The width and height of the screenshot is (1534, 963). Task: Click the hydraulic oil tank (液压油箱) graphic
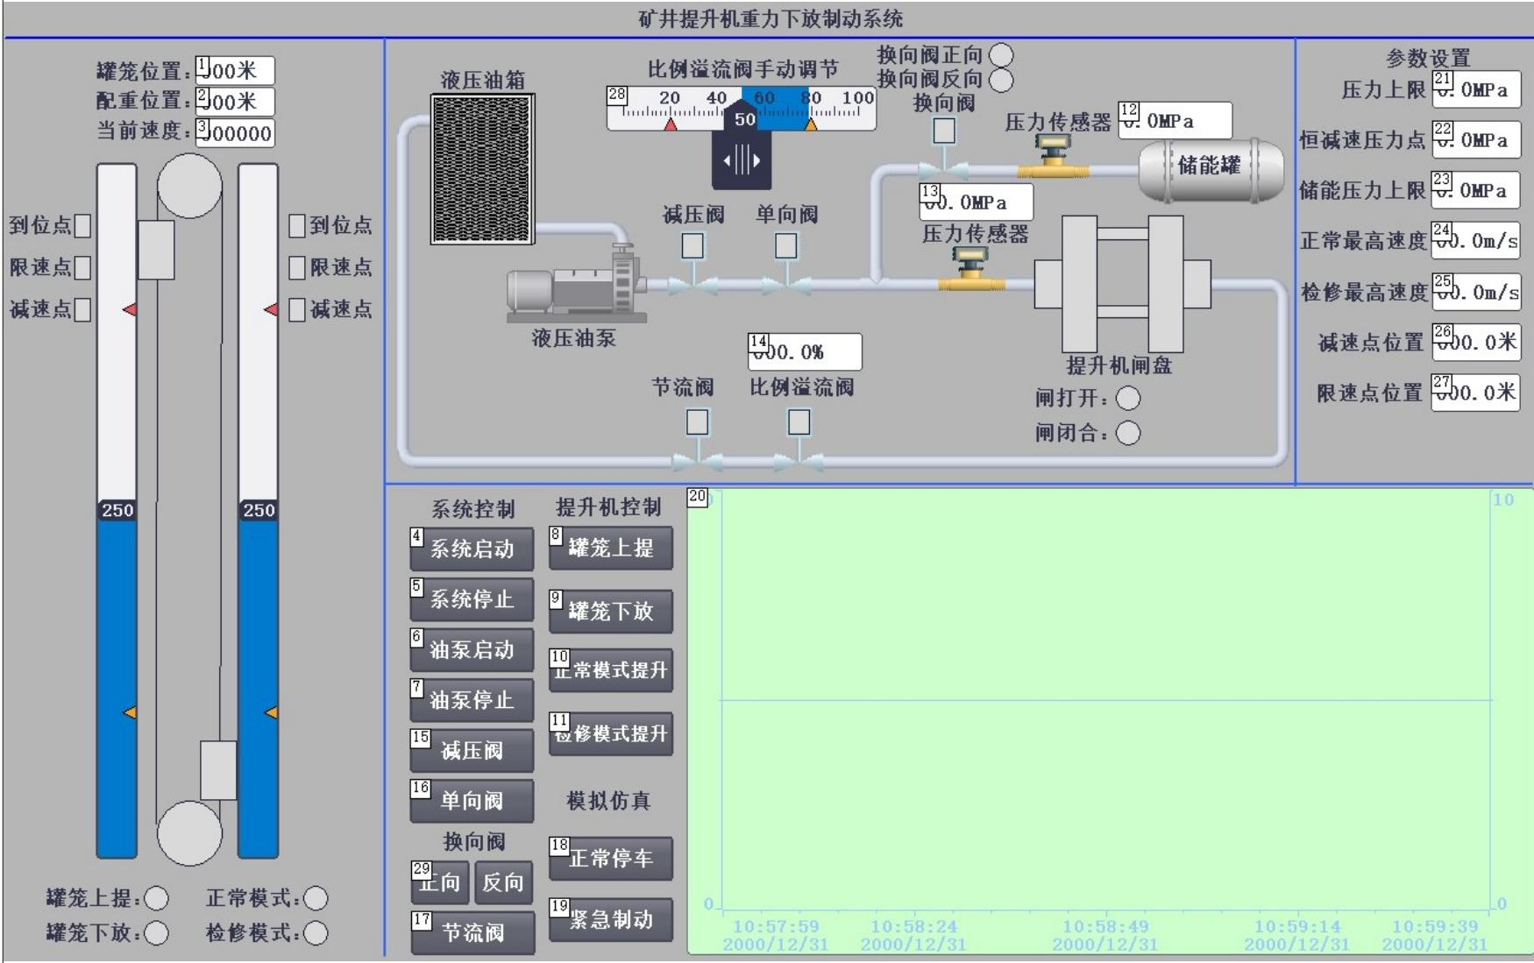coord(482,169)
